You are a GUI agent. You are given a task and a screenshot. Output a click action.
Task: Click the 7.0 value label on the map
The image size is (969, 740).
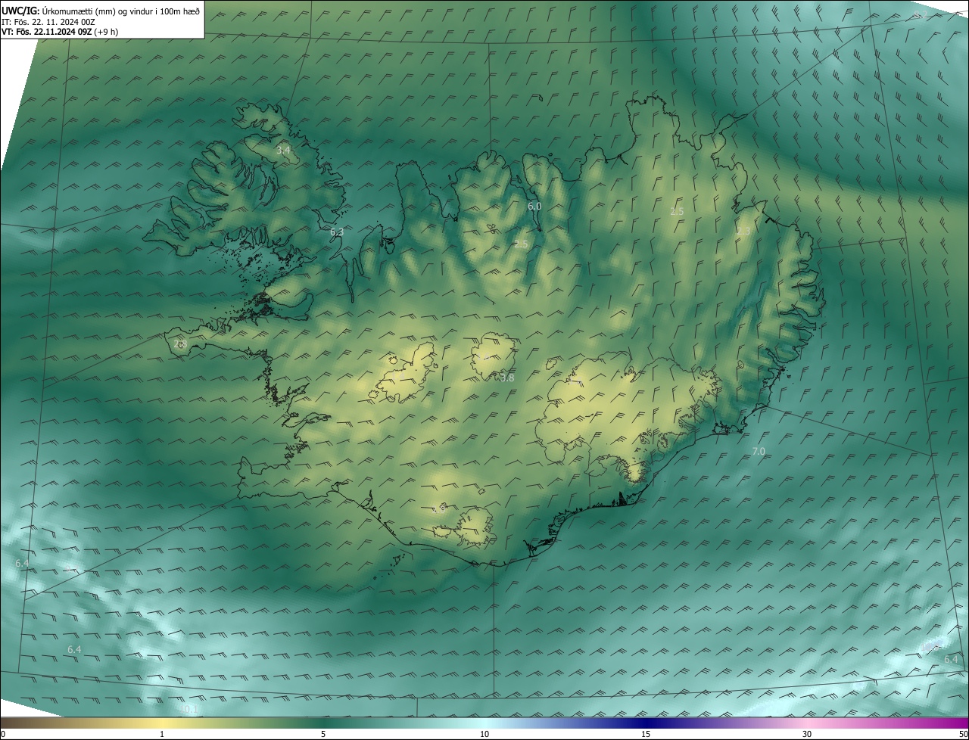[759, 451]
